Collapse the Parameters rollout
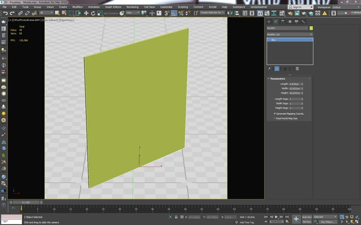The width and height of the screenshot is (361, 225). point(278,79)
